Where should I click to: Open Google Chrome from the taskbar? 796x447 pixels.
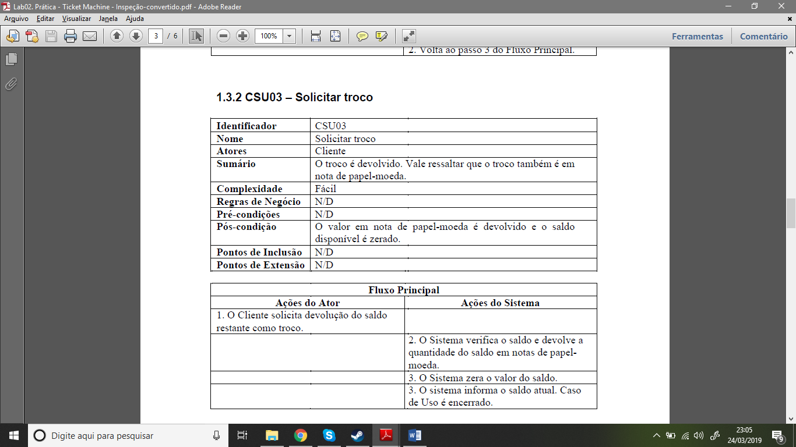tap(300, 435)
